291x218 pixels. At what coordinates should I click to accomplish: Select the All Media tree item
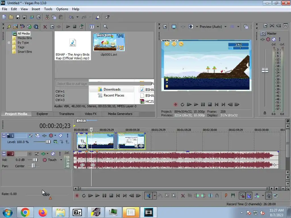point(24,33)
